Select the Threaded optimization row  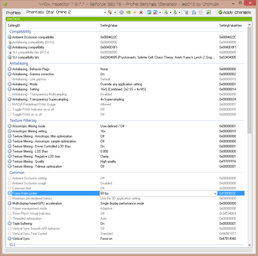(125, 219)
